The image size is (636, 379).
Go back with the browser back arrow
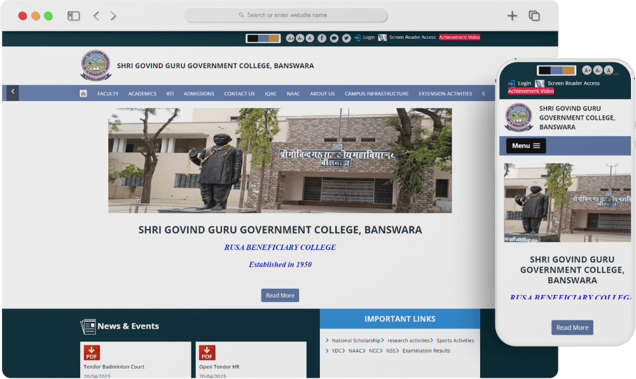pyautogui.click(x=96, y=16)
